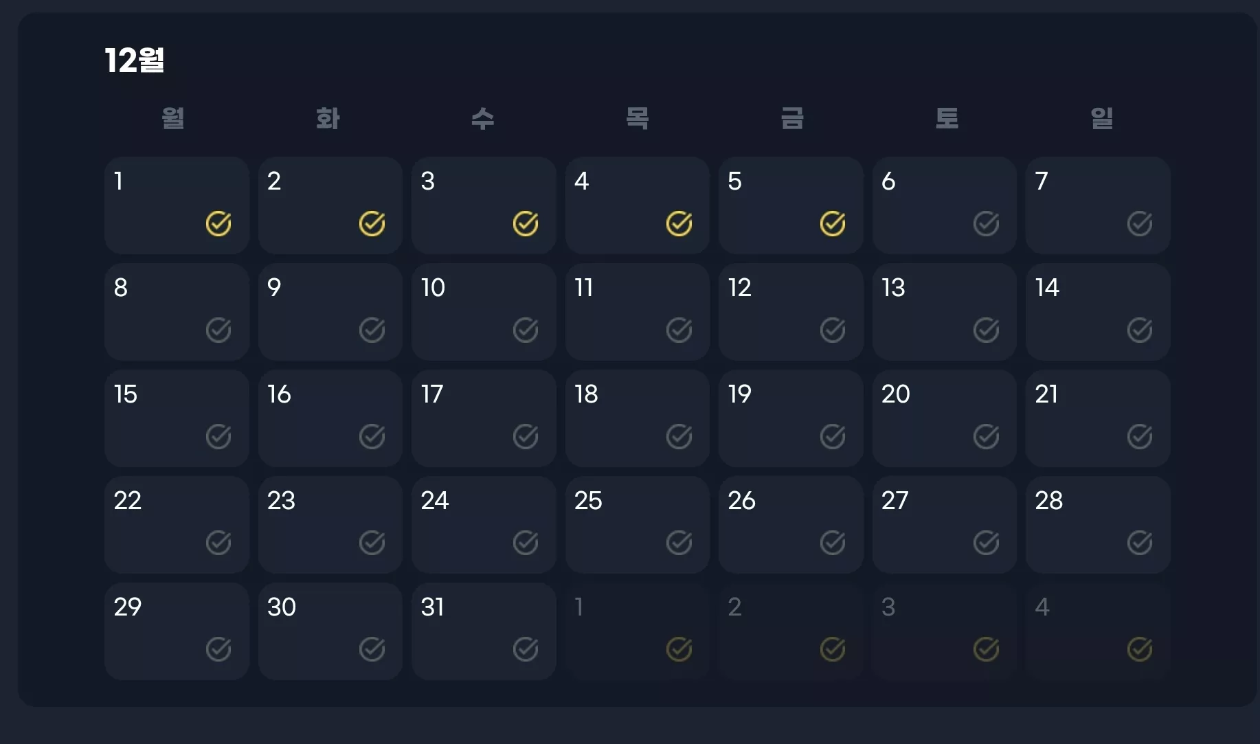Select the dimmed next-month day 1 cell
The width and height of the screenshot is (1260, 744).
coord(638,631)
